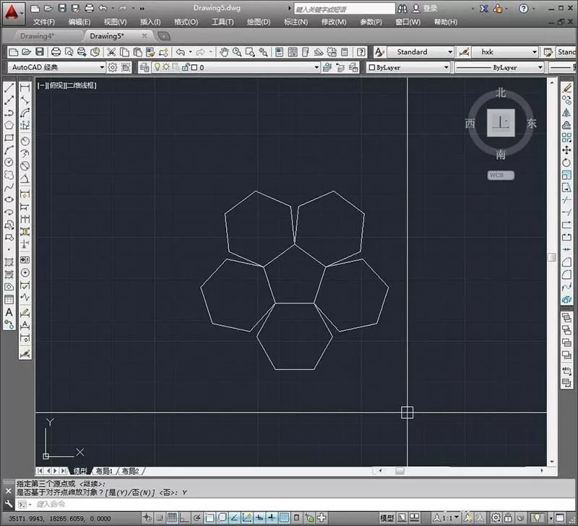Click the vertical scrollbar thumb

pyautogui.click(x=552, y=257)
